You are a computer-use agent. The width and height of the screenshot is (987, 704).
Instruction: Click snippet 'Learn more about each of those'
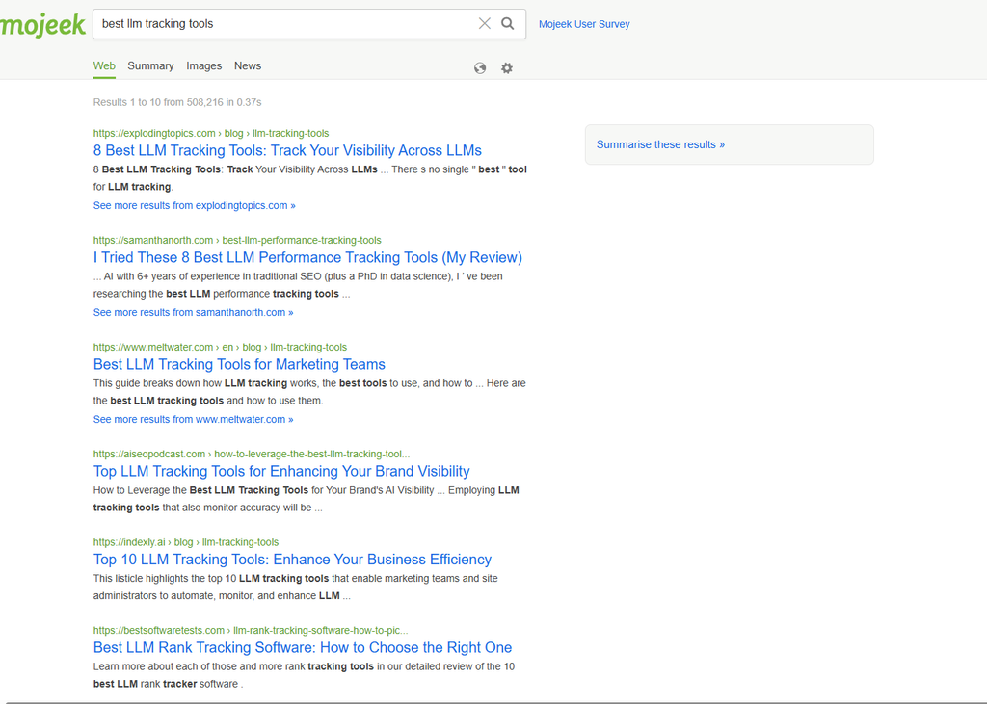pos(304,675)
